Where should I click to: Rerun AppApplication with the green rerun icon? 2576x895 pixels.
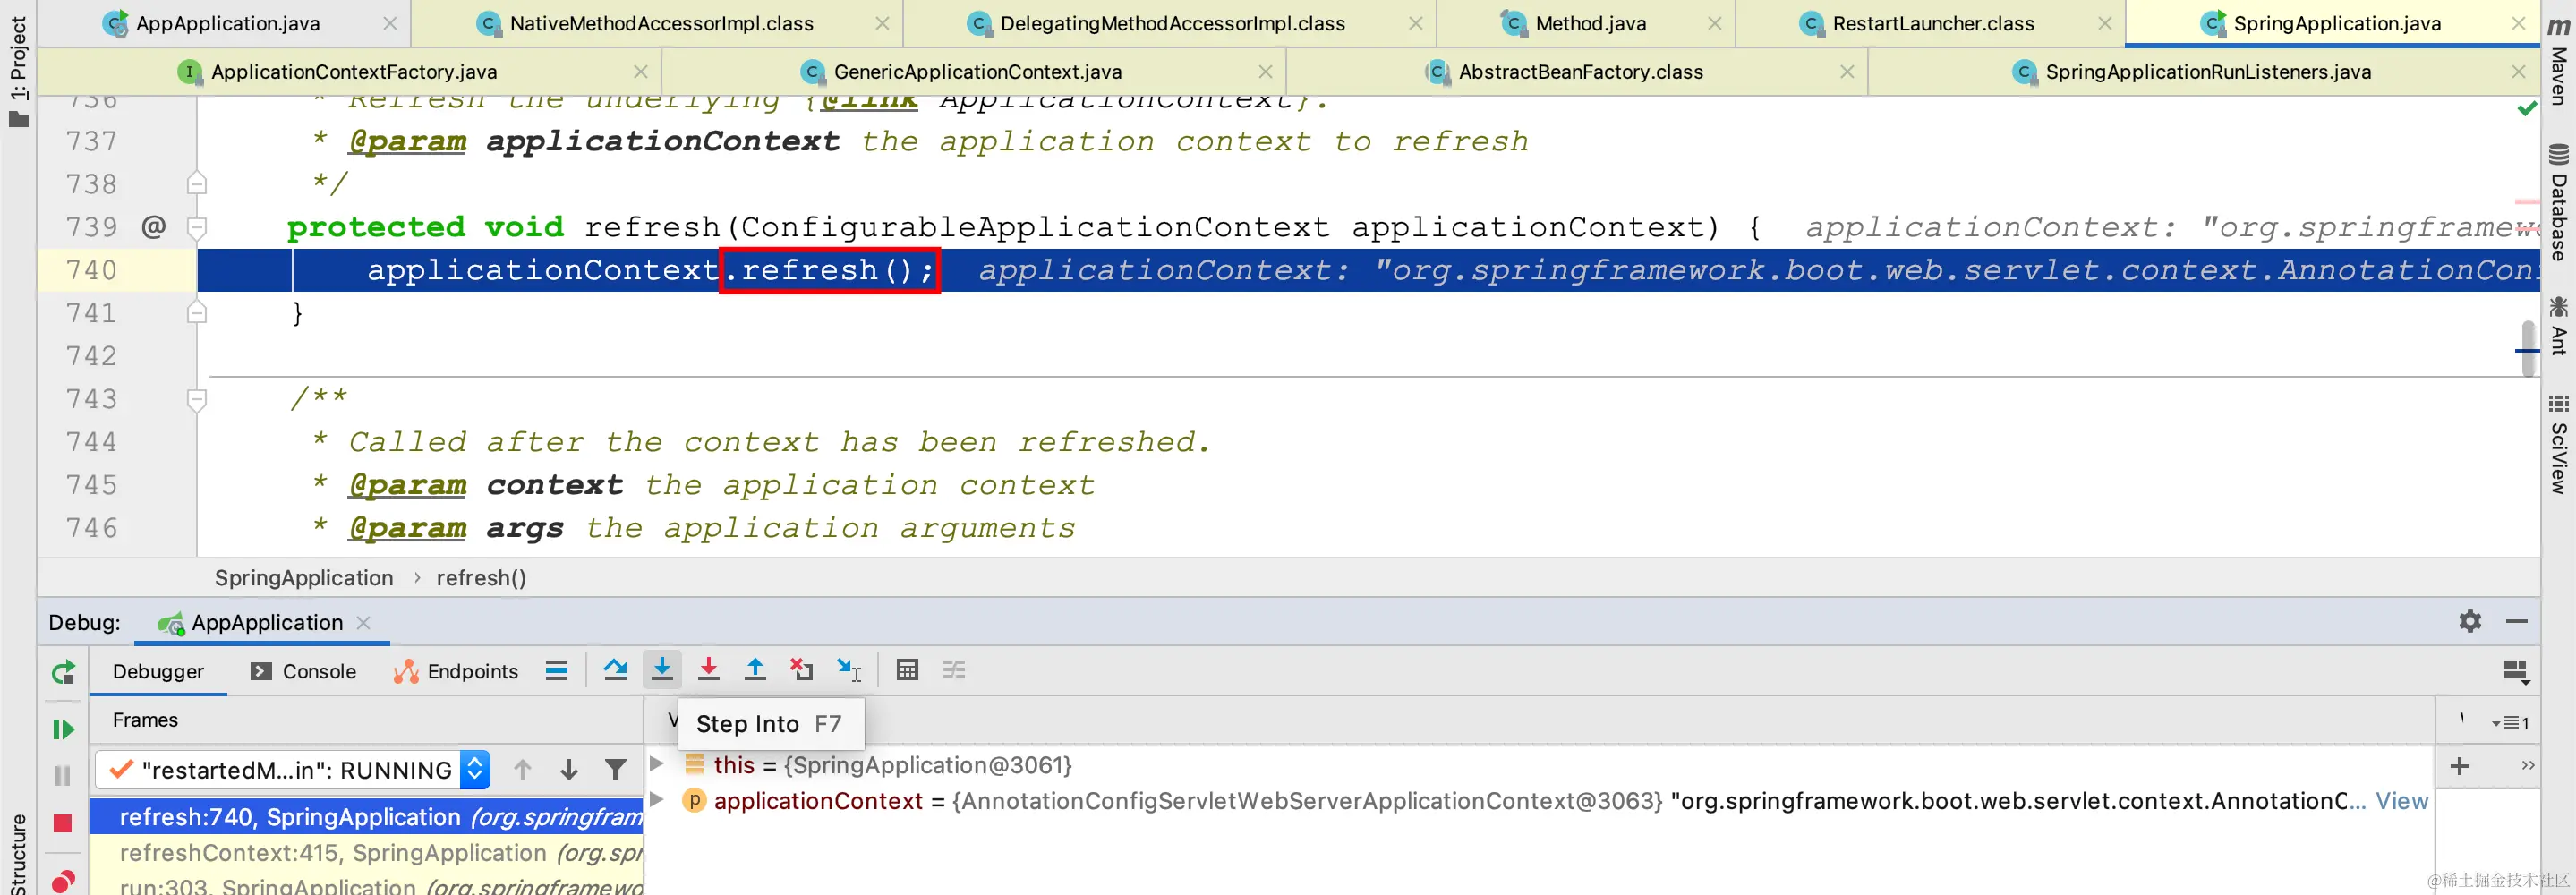coord(63,672)
